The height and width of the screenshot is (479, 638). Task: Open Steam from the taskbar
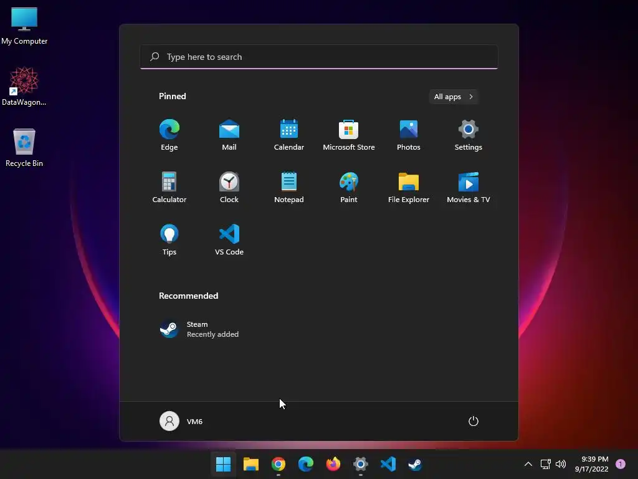coord(415,464)
